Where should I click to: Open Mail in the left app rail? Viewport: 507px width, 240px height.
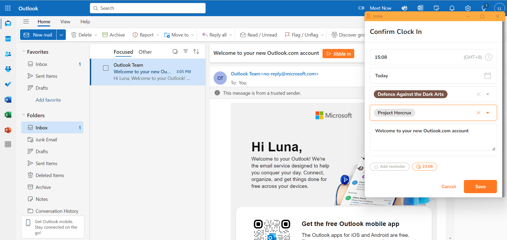pos(8,24)
